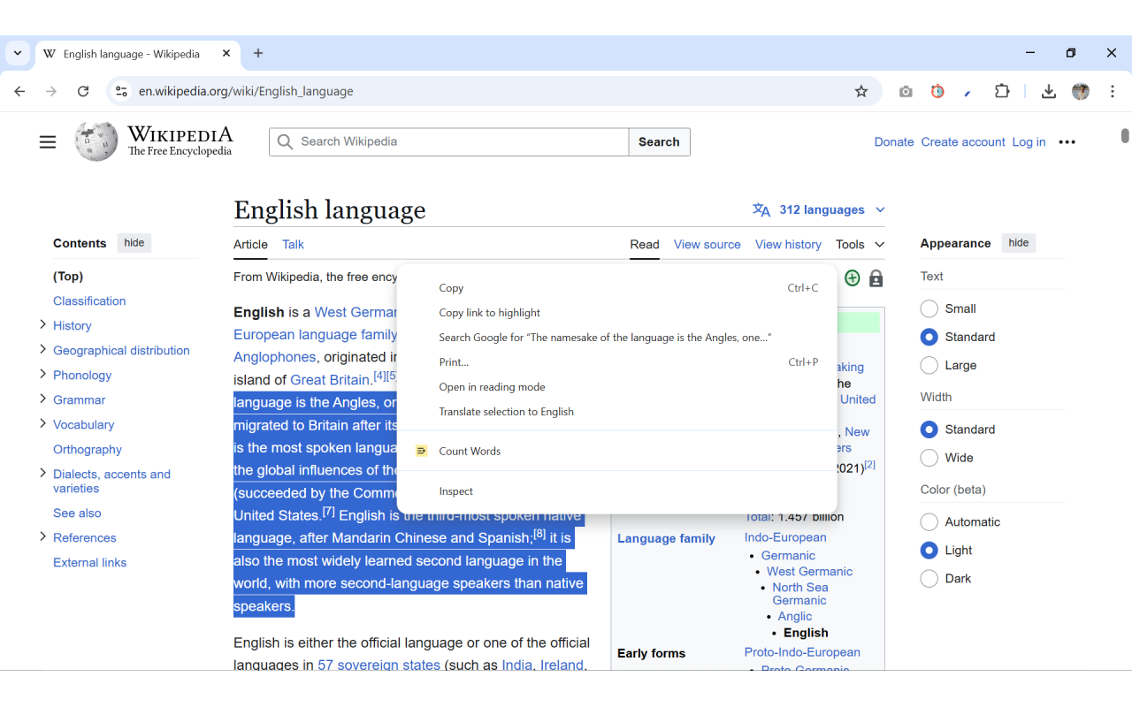Open the Chrome profile avatar
1132x707 pixels.
[1081, 91]
